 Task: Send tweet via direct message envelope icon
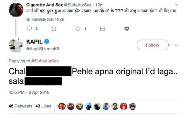102,29
